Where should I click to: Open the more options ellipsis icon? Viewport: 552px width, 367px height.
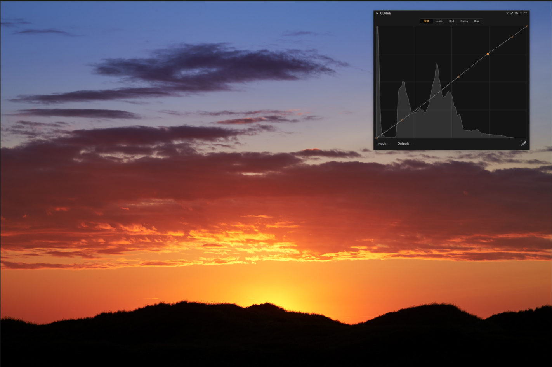point(526,13)
